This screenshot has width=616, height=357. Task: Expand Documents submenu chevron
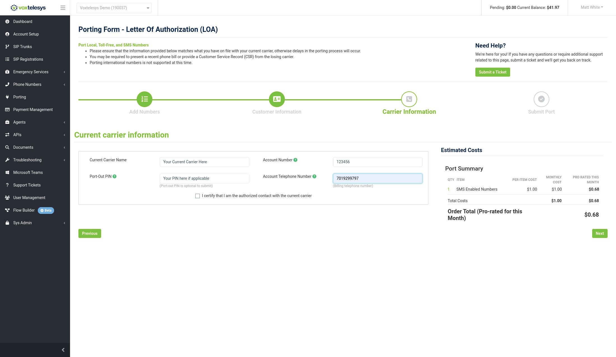tap(64, 148)
